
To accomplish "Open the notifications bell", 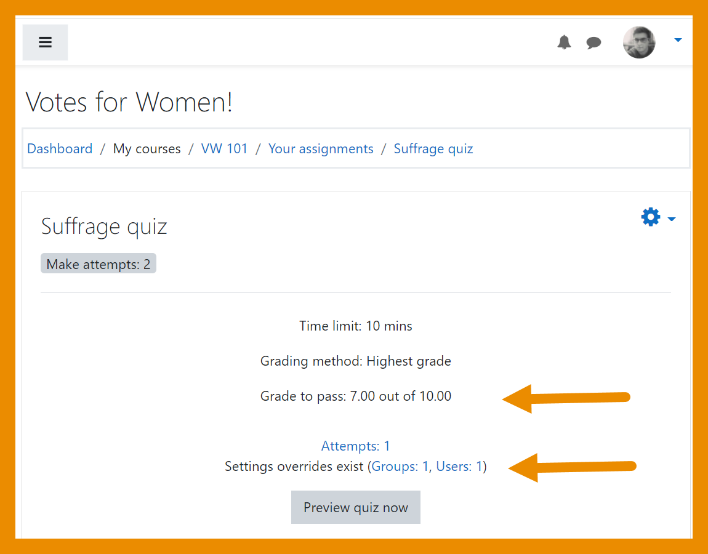I will (x=564, y=42).
